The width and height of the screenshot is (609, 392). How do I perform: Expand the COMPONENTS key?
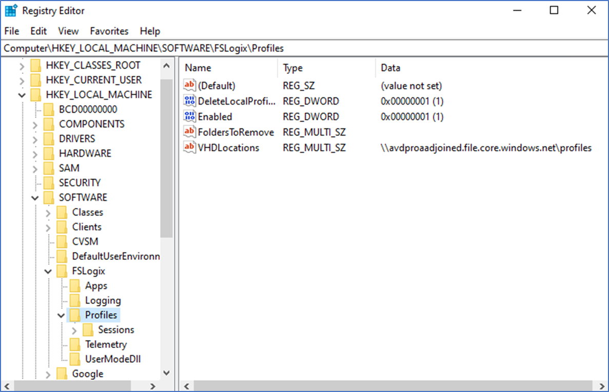(35, 125)
